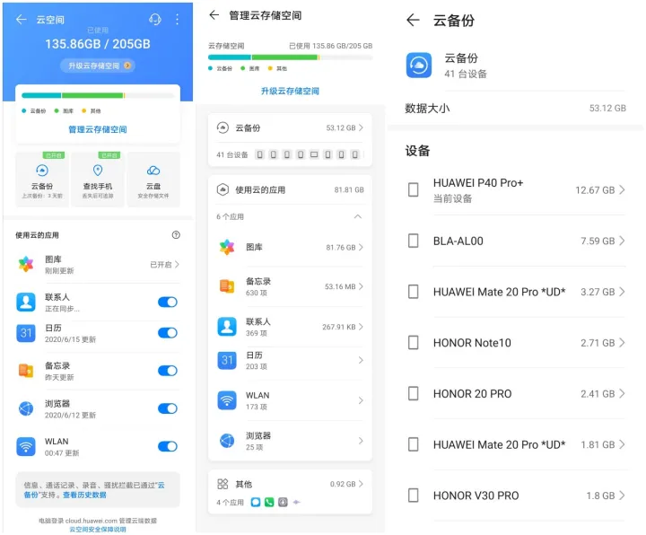Tap green phone icon under 其他
The height and width of the screenshot is (535, 646).
point(269,502)
